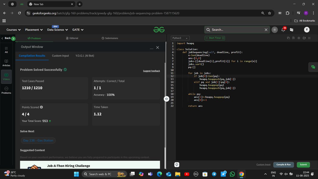Screen dimensions: 318x179
Task: Click the lightbulb hint icon
Action: pyautogui.click(x=177, y=164)
